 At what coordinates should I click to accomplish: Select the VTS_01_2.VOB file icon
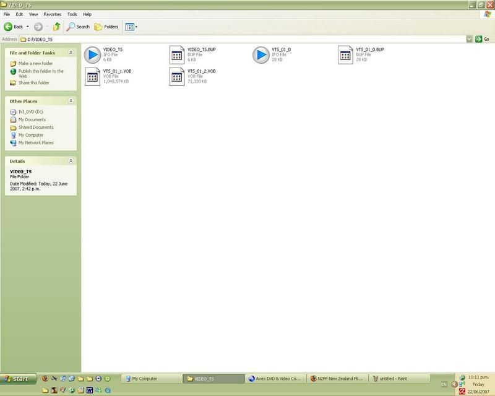pos(177,77)
